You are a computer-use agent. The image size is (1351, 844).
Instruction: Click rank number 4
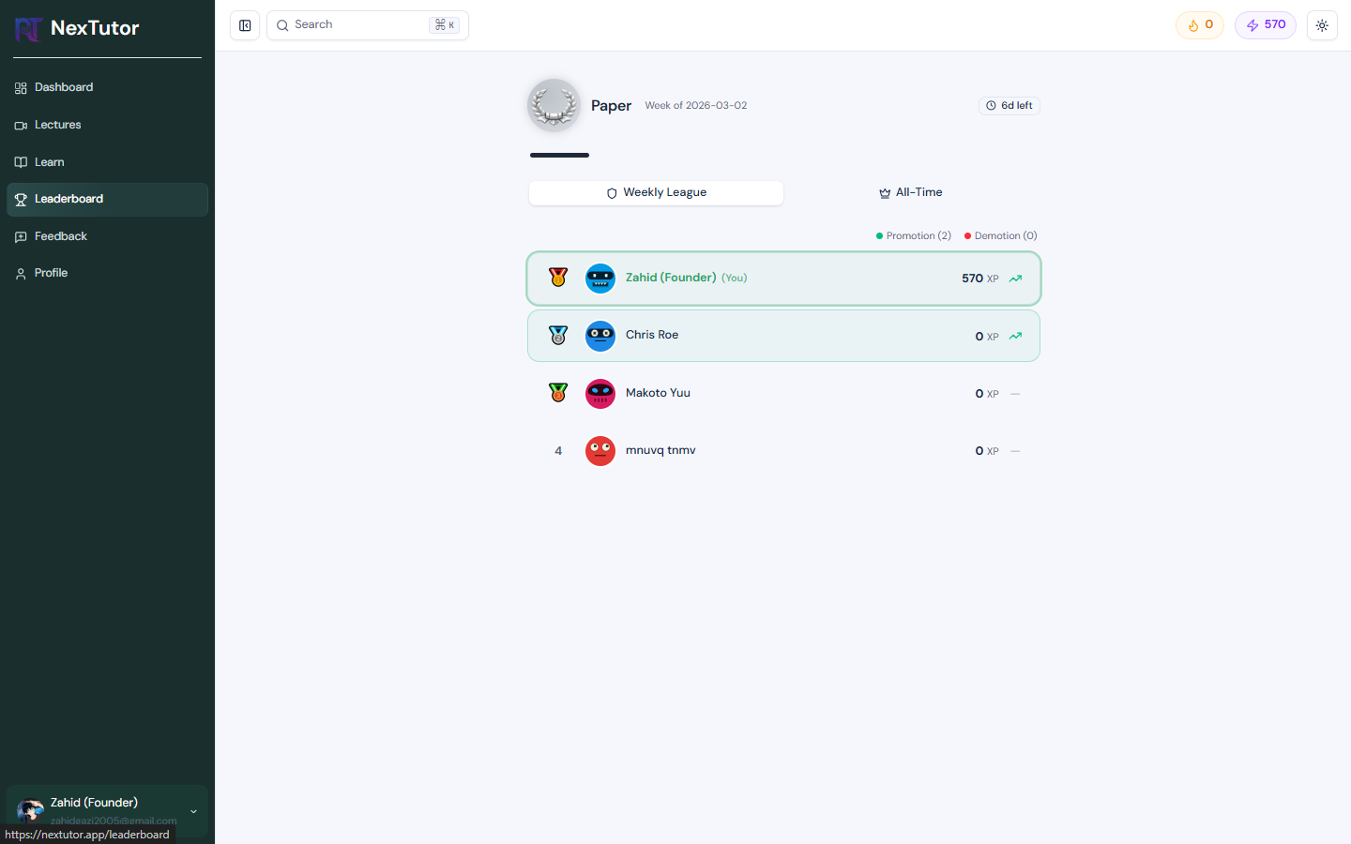(x=558, y=451)
